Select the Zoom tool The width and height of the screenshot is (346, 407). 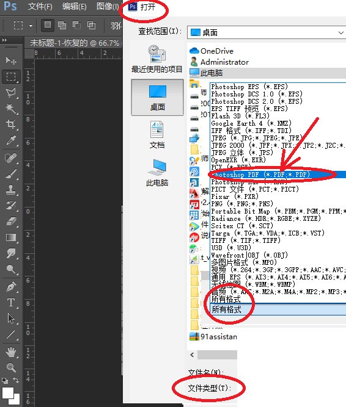click(10, 367)
